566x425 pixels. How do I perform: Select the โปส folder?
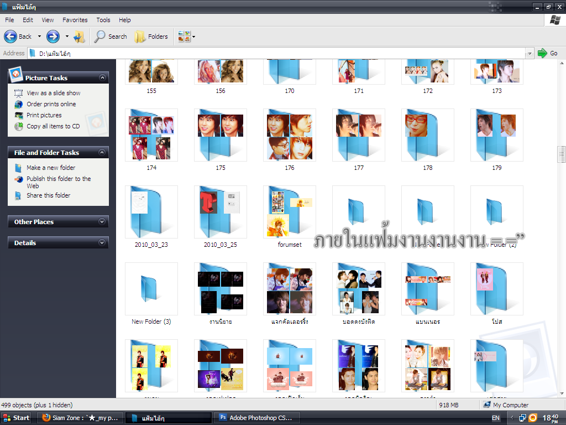click(x=497, y=293)
